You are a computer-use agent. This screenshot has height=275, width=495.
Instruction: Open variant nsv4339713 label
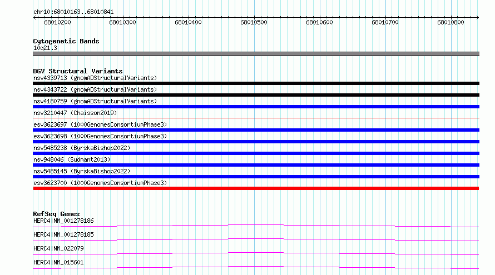point(95,78)
